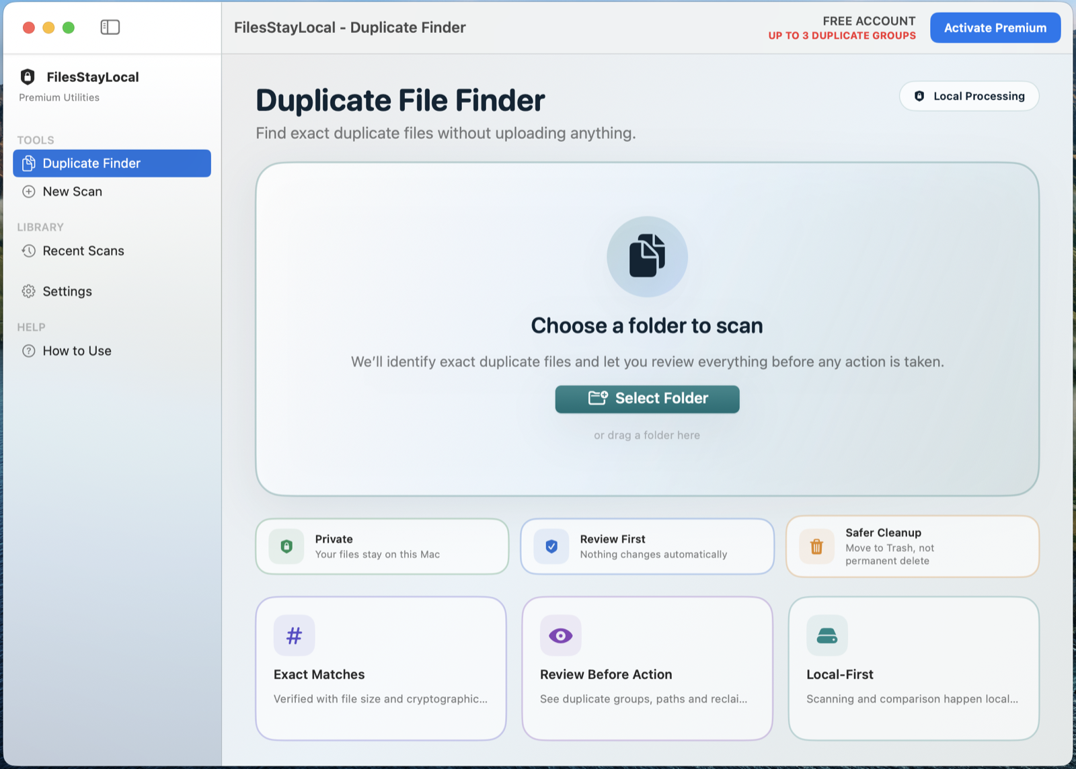Click 'See duplicate groups, paths' description

coord(644,699)
